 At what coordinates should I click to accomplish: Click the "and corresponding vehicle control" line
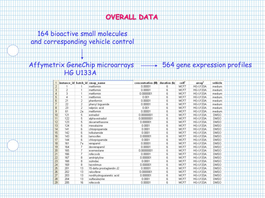[82, 42]
